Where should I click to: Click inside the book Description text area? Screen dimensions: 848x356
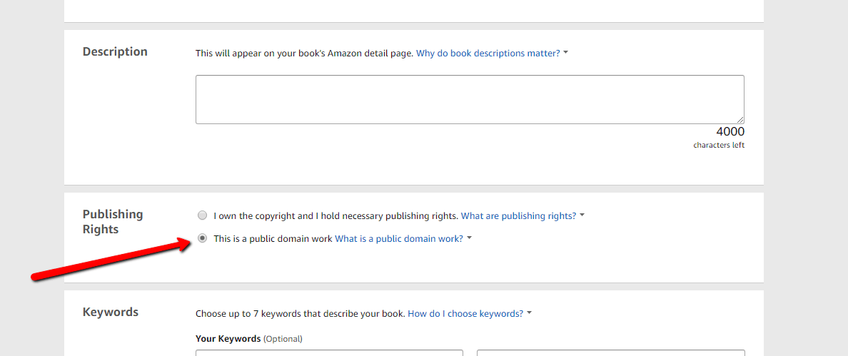point(470,99)
